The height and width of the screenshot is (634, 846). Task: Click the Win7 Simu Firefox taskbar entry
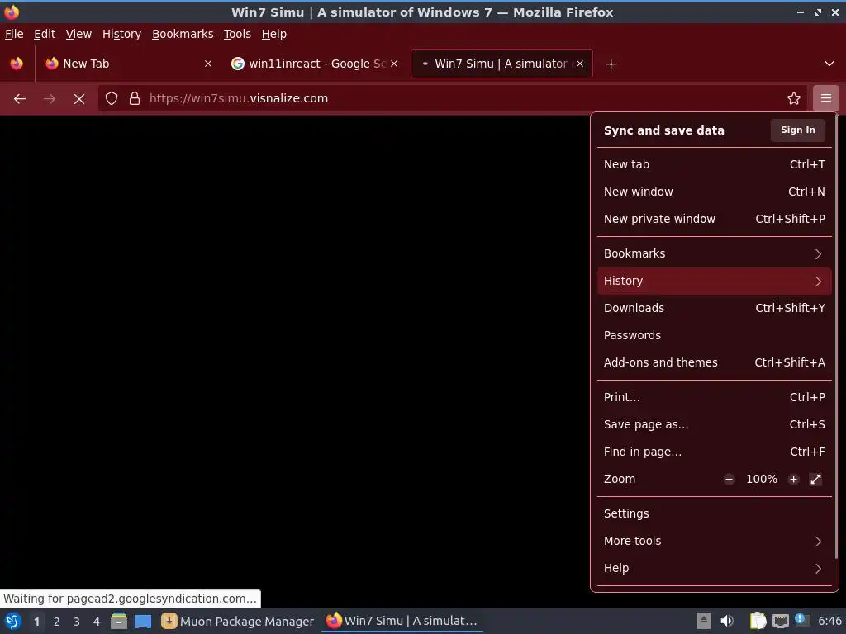pos(402,621)
